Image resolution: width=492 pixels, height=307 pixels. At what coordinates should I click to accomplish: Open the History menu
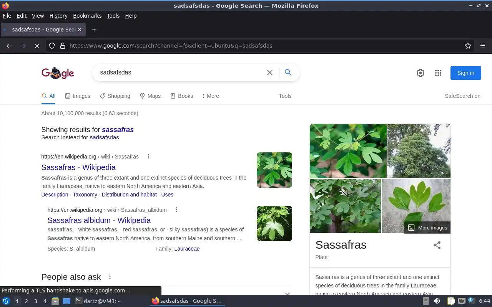58,16
